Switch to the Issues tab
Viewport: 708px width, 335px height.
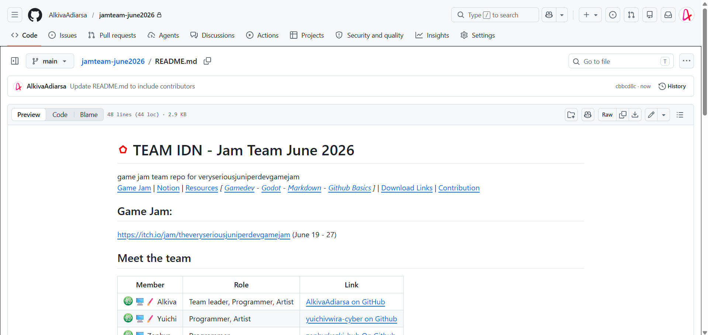click(63, 35)
